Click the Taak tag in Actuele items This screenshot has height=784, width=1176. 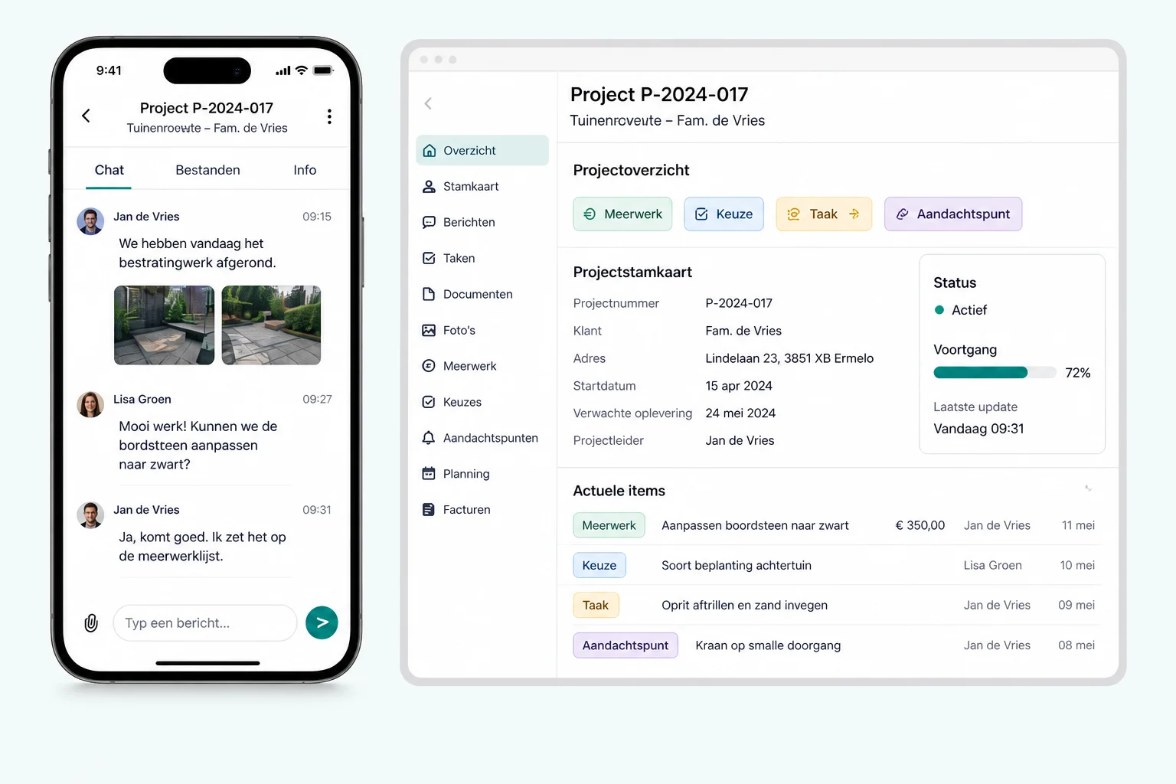596,605
